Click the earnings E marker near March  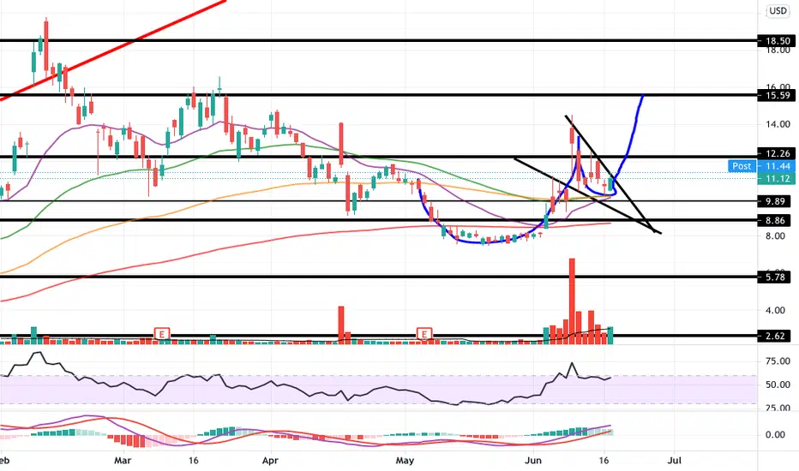(161, 334)
